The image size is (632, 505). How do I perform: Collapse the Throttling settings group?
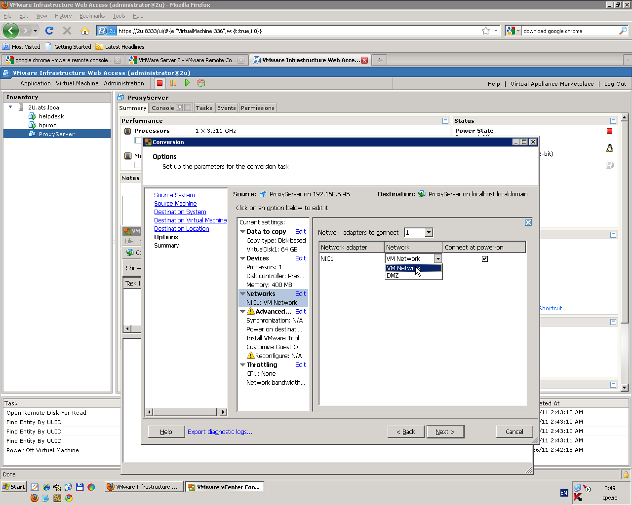tap(242, 365)
